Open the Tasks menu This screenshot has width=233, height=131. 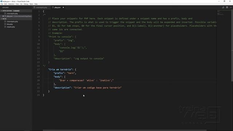pos(31,4)
